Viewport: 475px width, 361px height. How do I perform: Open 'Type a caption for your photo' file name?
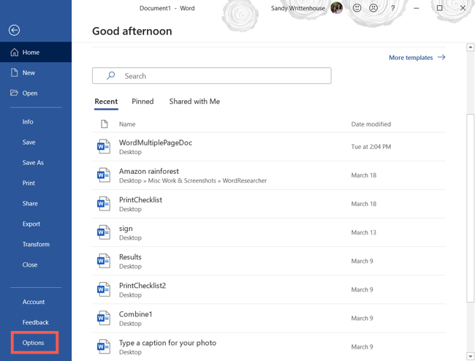[167, 343]
